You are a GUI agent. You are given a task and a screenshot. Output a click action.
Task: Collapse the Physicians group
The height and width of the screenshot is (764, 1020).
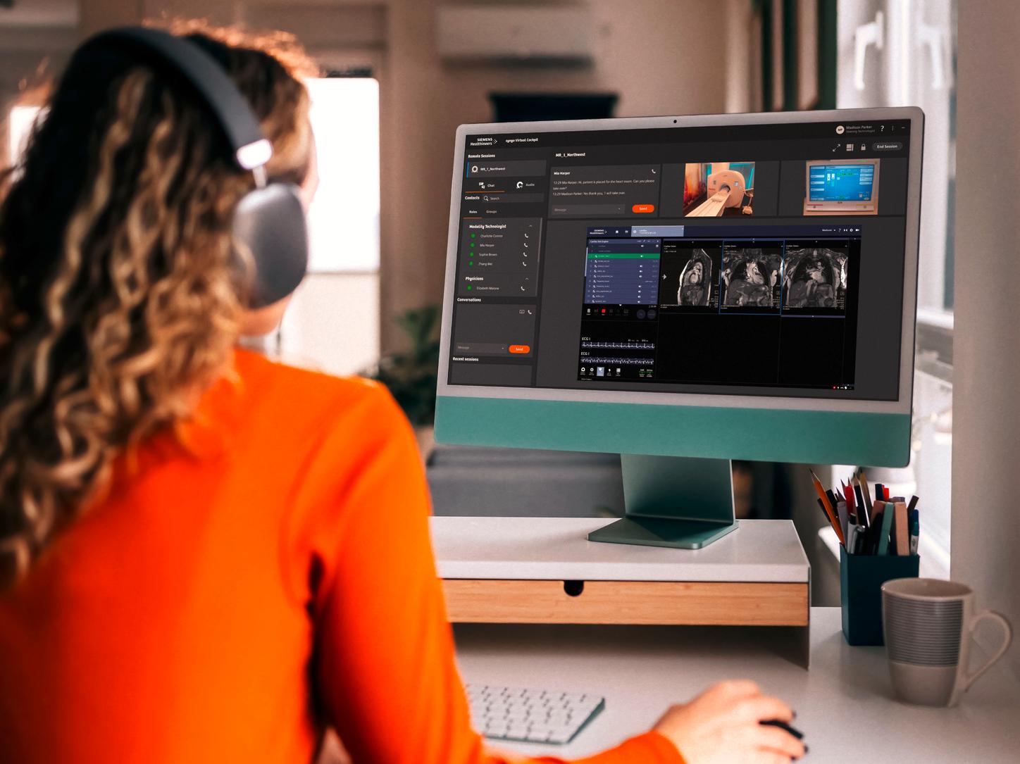(527, 279)
